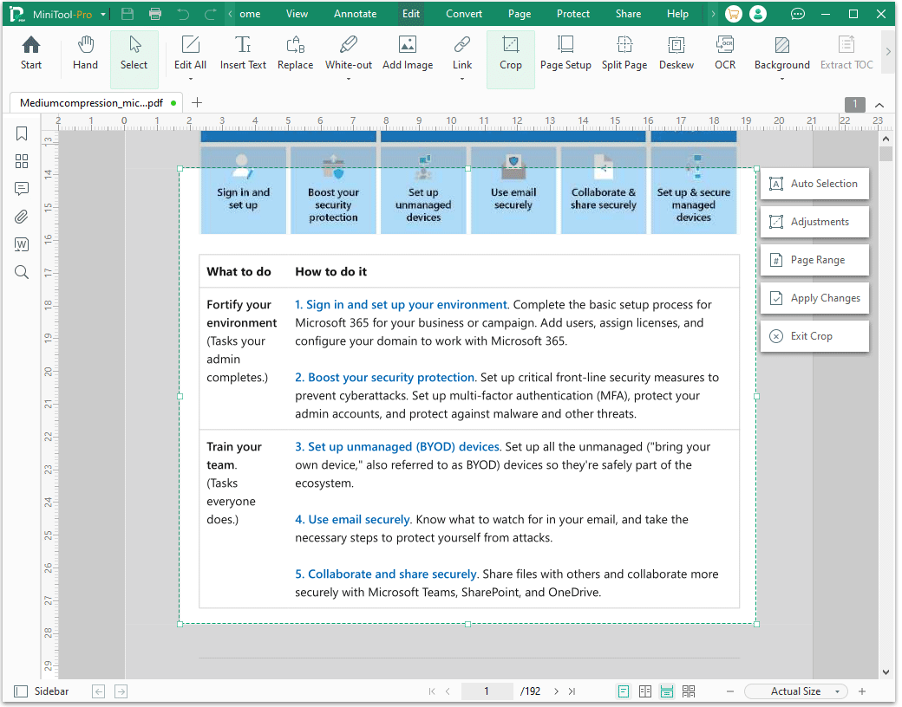Screen dimensions: 902x707
Task: Toggle continuous scrolling view
Action: click(x=667, y=691)
